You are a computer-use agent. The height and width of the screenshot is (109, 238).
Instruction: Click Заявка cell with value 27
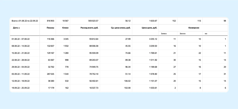point(175,67)
